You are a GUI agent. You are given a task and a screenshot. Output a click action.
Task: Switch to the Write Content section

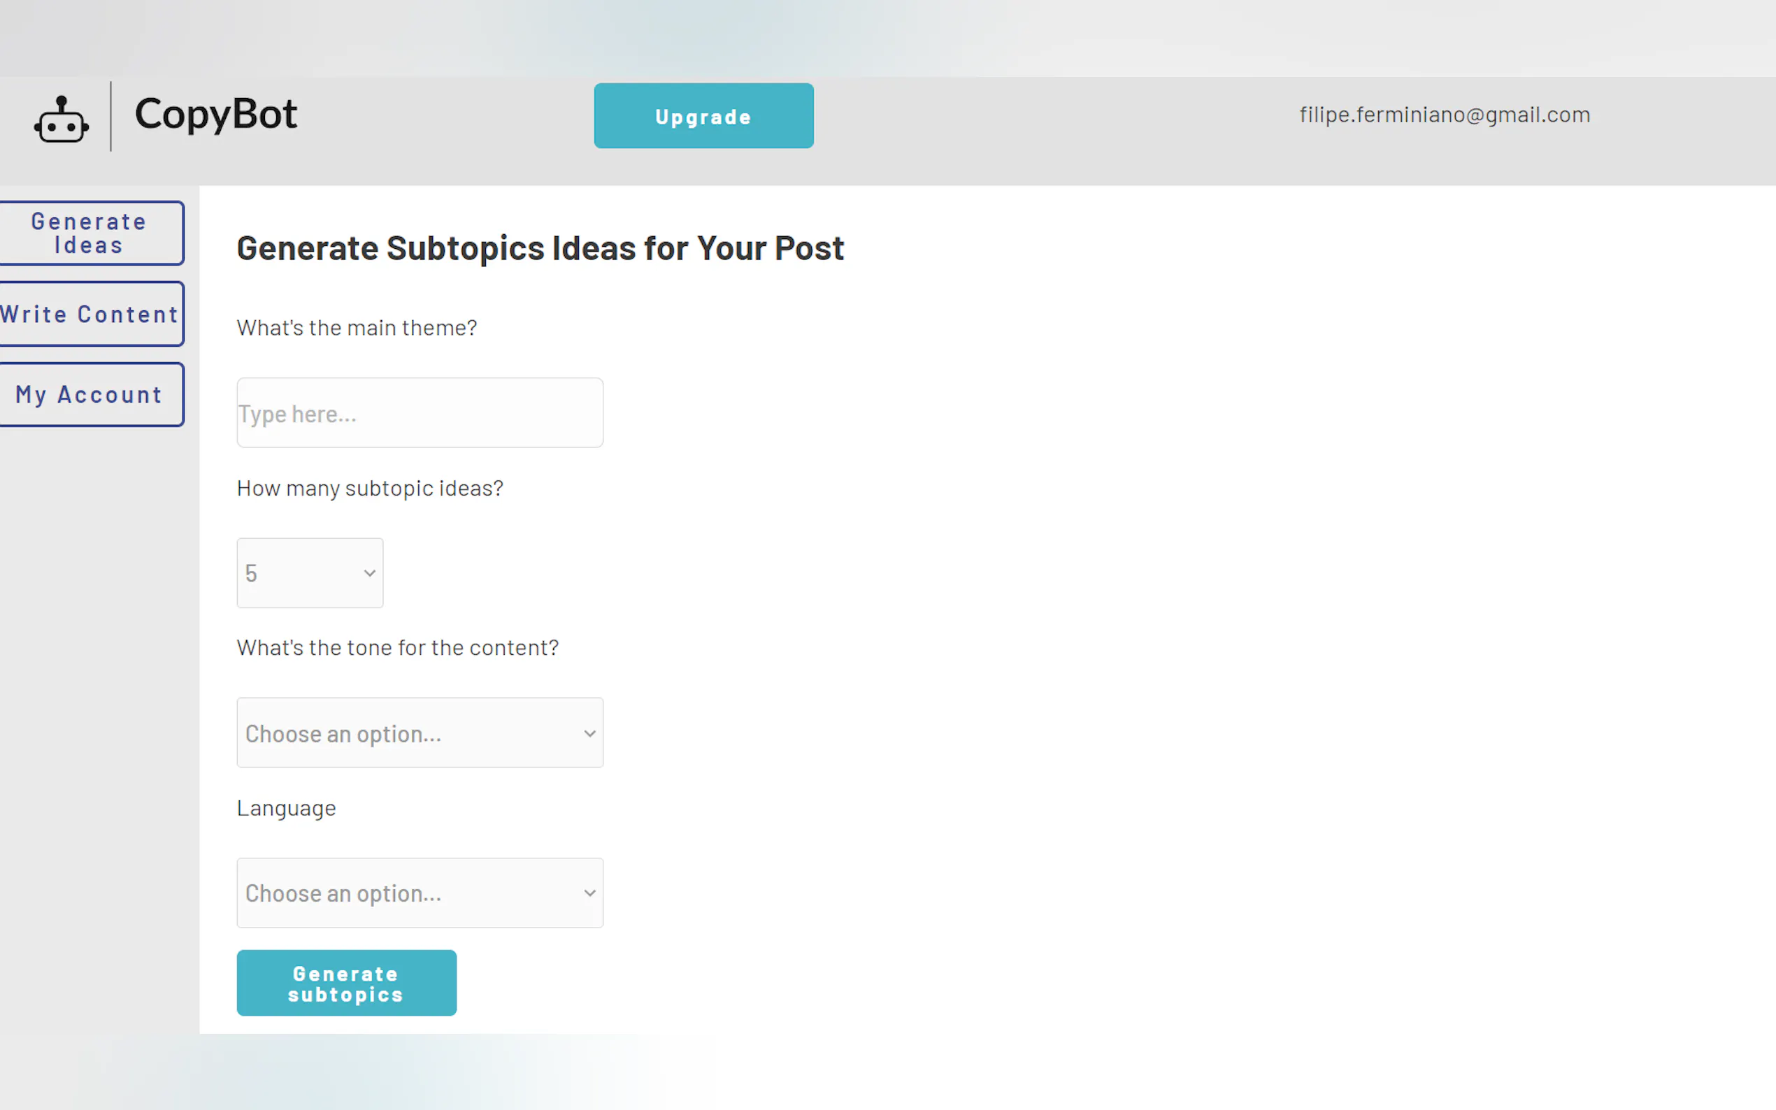point(89,315)
